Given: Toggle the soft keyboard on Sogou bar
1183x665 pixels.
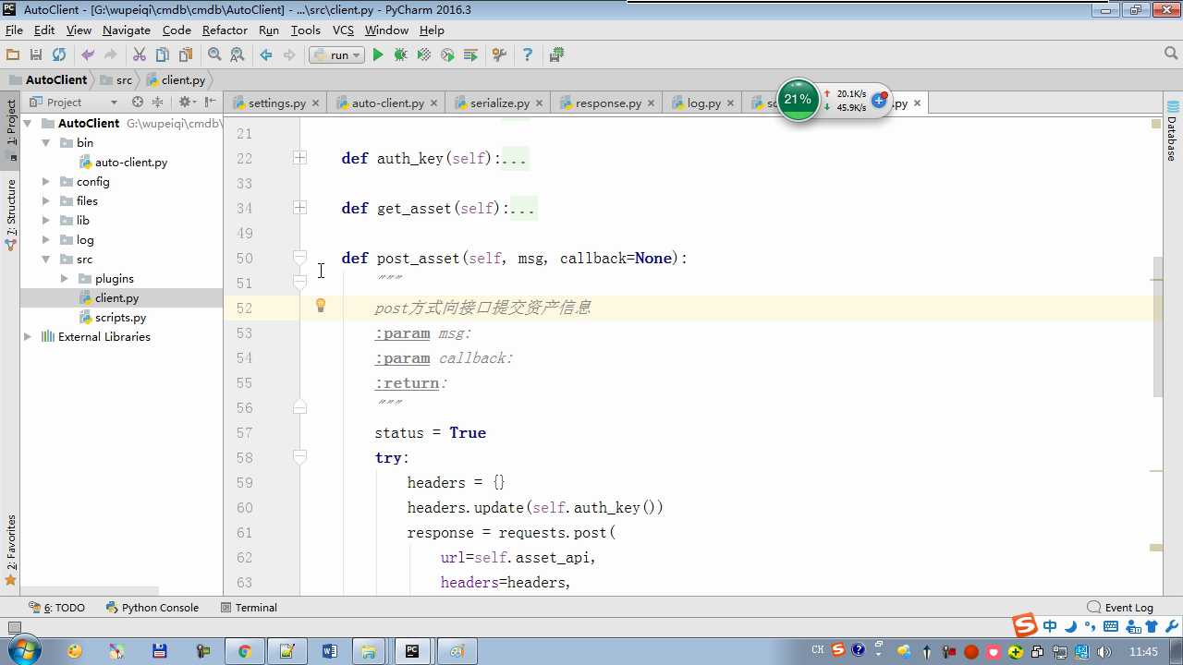Looking at the screenshot, I should point(1111,626).
